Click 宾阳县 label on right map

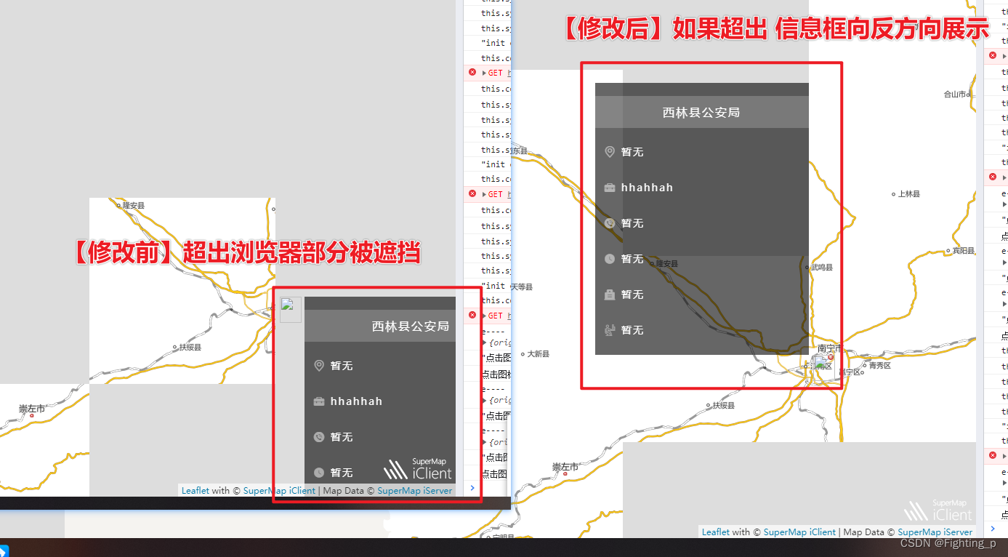click(964, 251)
